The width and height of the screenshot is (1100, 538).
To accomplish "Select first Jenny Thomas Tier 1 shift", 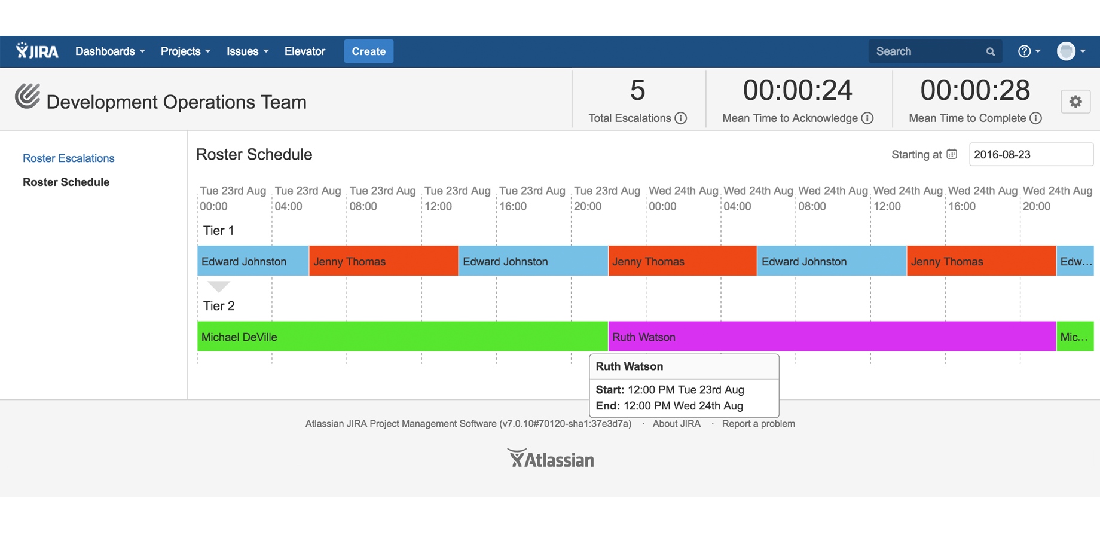I will tap(384, 261).
